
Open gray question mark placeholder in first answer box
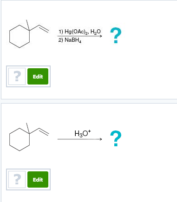17,76
